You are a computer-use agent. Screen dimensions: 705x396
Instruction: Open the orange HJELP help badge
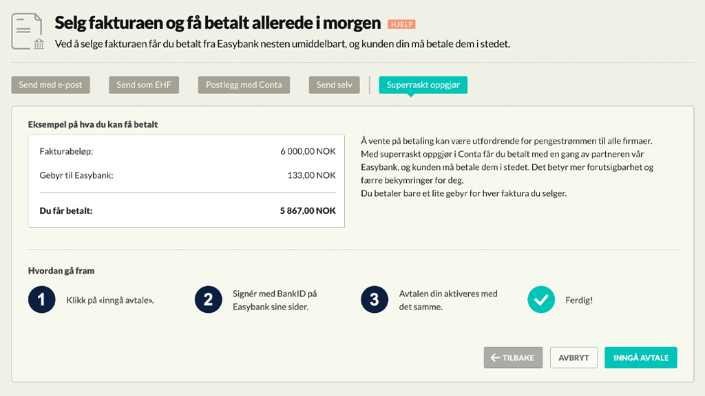(x=401, y=24)
